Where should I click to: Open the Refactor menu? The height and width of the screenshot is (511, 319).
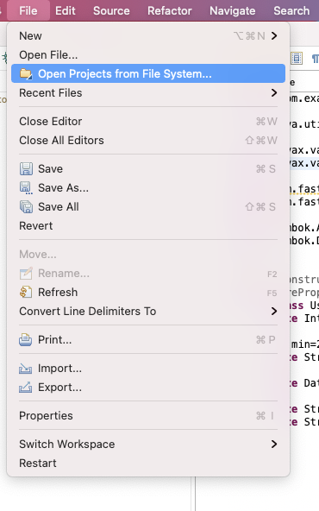(x=169, y=10)
